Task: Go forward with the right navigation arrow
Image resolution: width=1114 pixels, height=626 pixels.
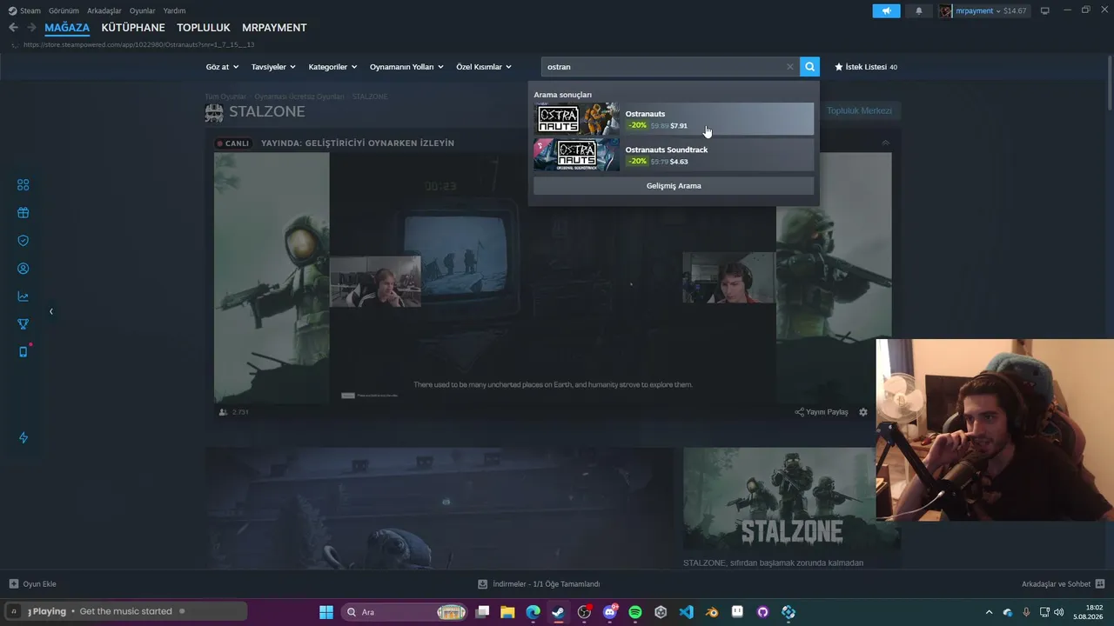Action: coord(31,28)
